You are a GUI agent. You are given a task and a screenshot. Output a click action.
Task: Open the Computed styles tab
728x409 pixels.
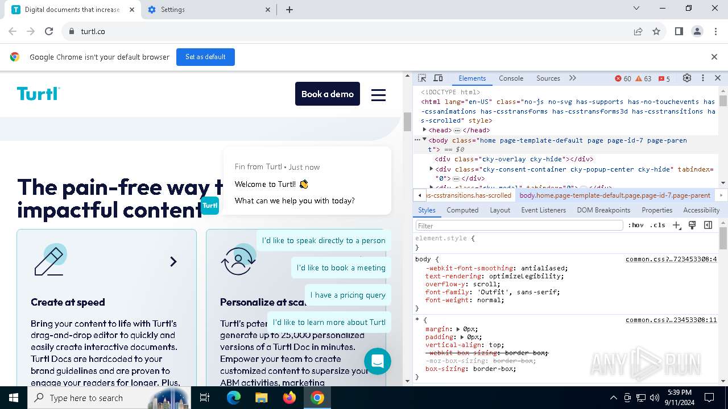click(462, 210)
